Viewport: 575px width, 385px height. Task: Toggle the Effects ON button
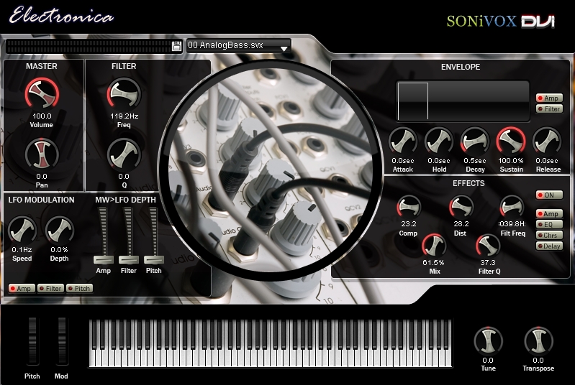(549, 195)
